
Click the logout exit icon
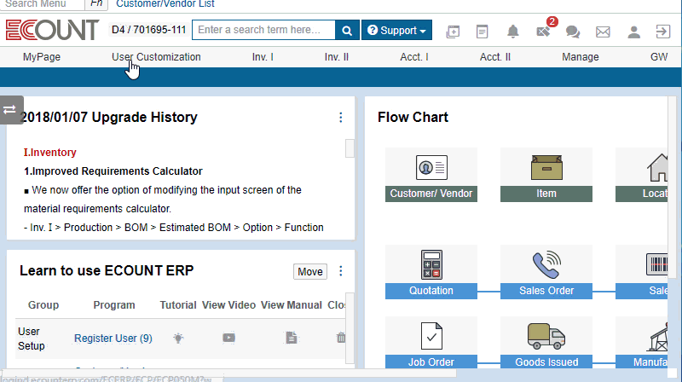click(662, 32)
